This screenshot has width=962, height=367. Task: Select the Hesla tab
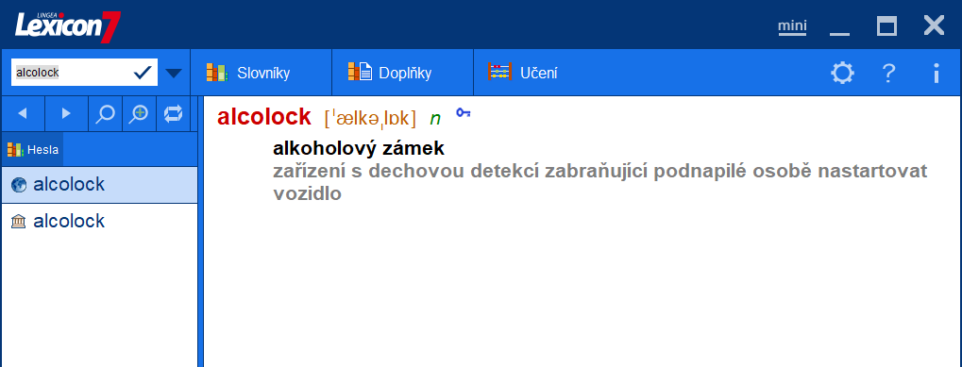(32, 149)
